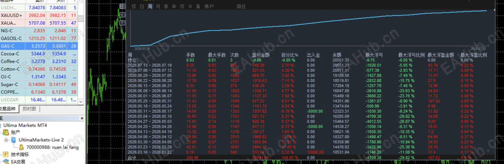Click the EA交易 expert advisors icon
The width and height of the screenshot is (504, 164).
tap(5, 162)
